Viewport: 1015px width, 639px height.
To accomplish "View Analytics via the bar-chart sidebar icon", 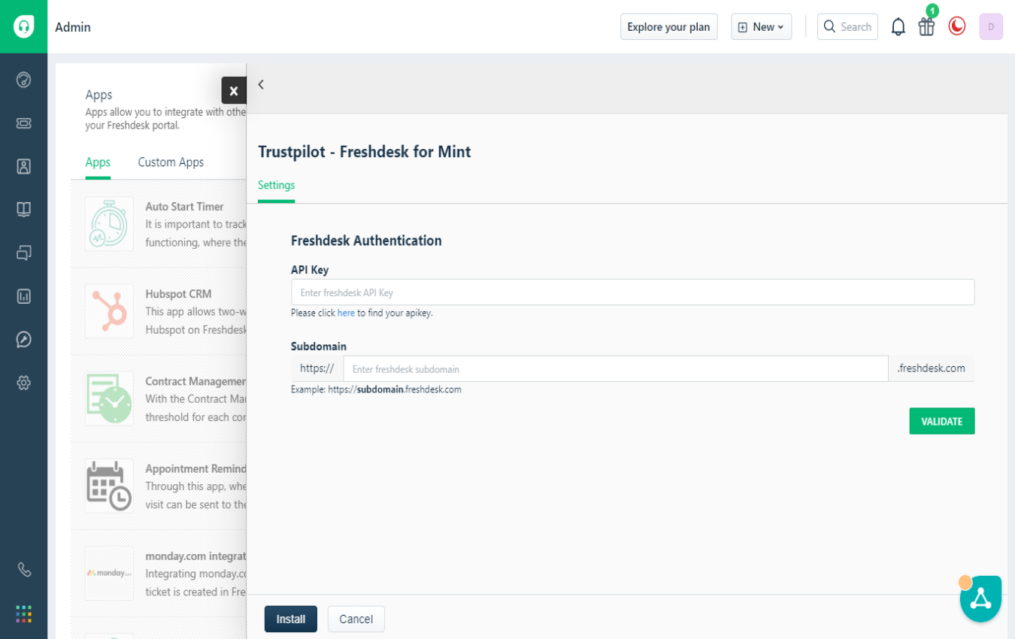I will click(23, 296).
